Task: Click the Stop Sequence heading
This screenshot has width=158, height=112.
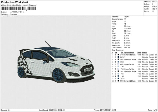Action: coord(117,50)
